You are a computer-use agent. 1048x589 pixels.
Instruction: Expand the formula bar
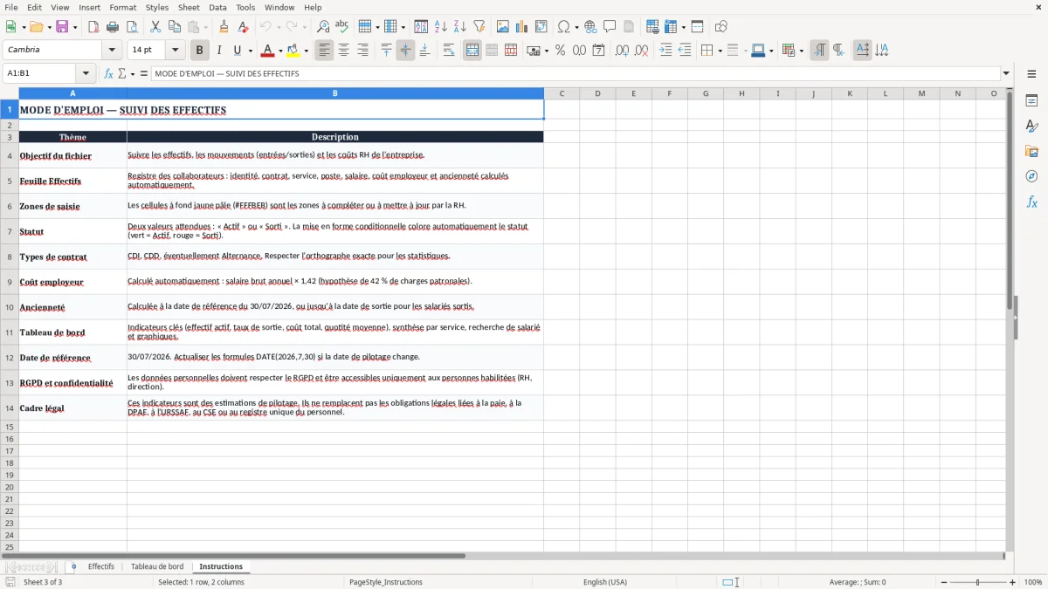pos(1006,74)
